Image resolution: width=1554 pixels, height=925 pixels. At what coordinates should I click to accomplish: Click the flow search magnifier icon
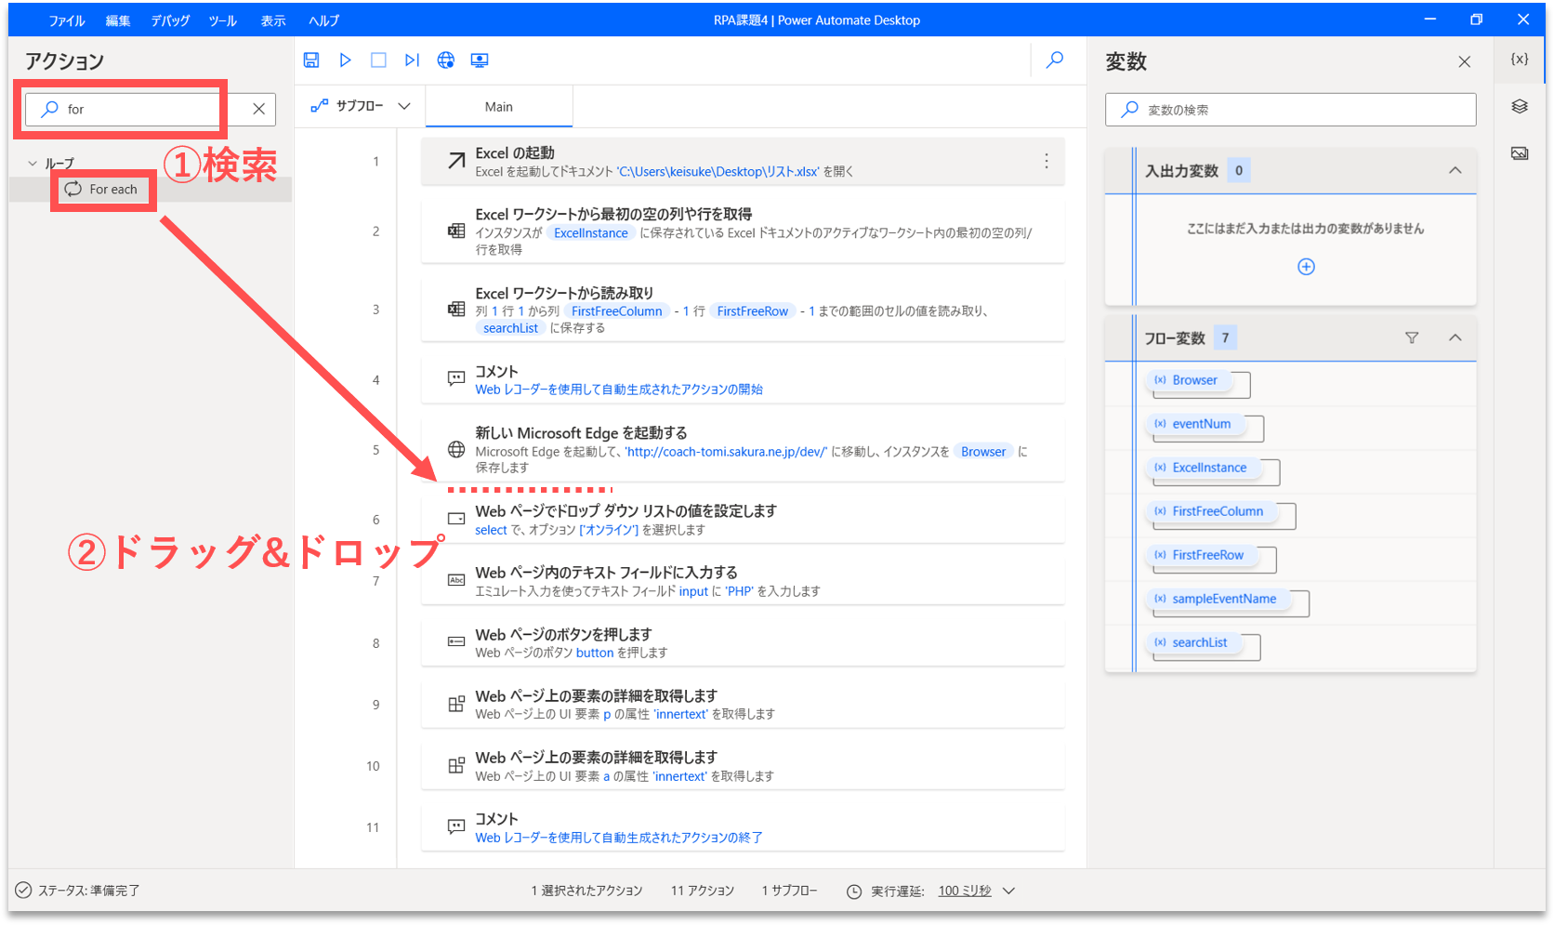[x=1055, y=60]
